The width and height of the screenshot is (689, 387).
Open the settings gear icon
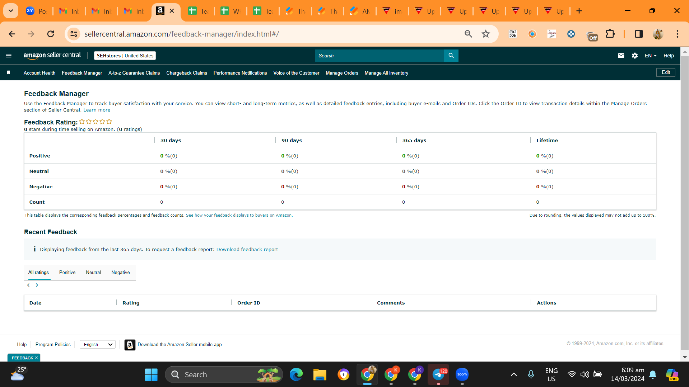click(634, 56)
